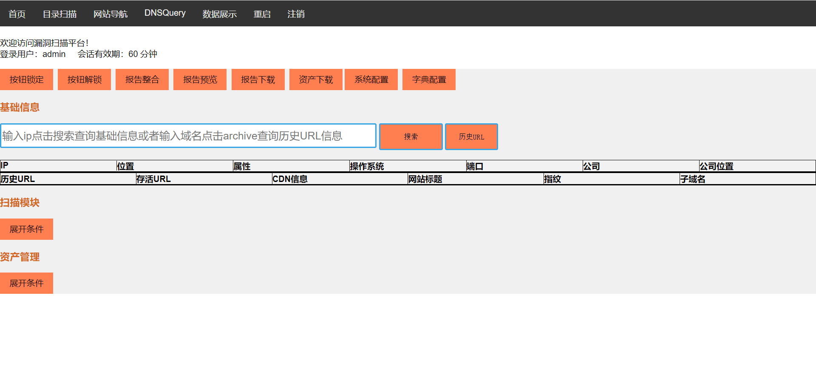Open 系统配置 settings

[x=371, y=80]
